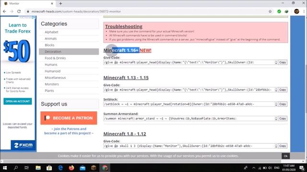Click the Summon Armorstand field stepper arrows

click(x=276, y=118)
